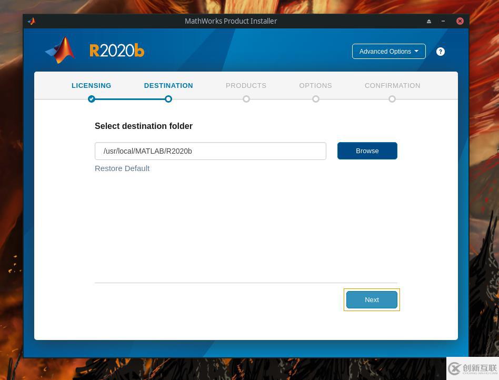Image resolution: width=499 pixels, height=380 pixels.
Task: Click the Products step progress circle
Action: [246, 99]
